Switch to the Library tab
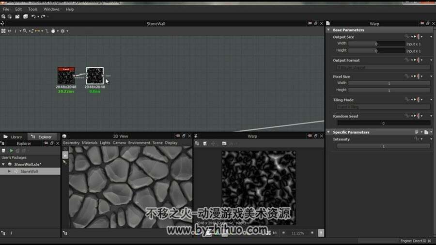This screenshot has width=436, height=245. (x=14, y=137)
